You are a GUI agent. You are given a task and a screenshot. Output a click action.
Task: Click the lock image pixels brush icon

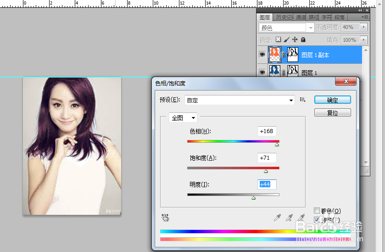click(x=286, y=39)
